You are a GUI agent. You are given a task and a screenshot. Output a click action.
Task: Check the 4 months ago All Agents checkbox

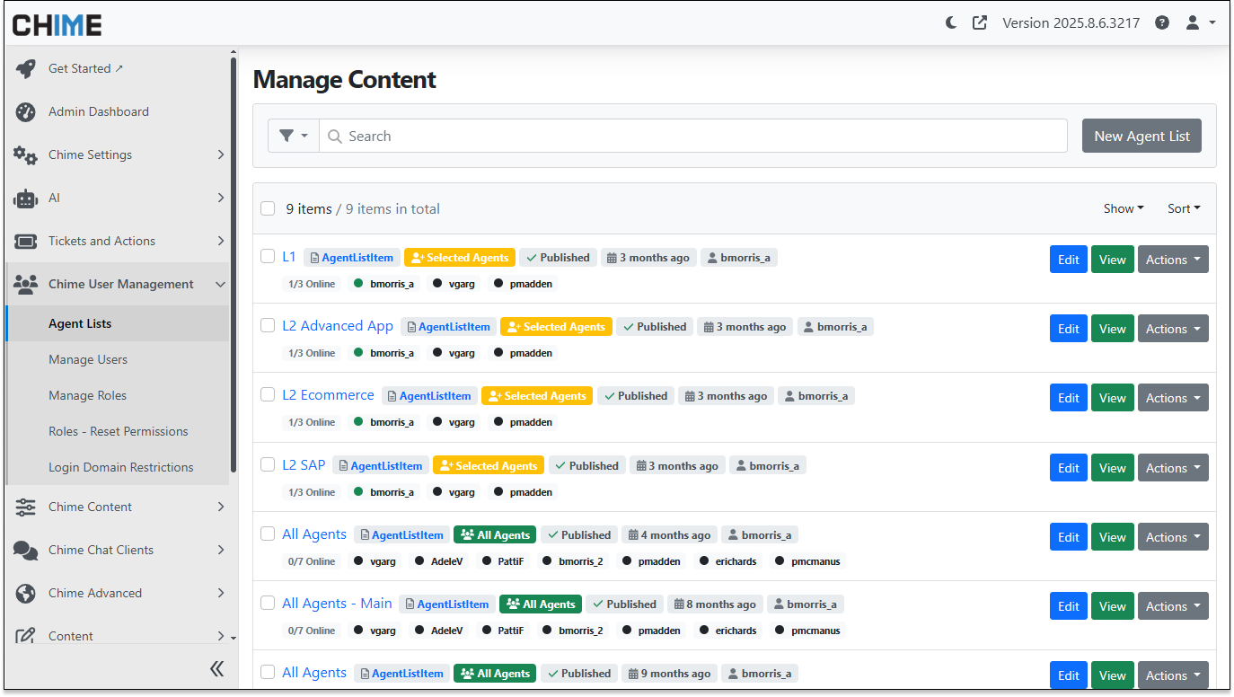268,534
